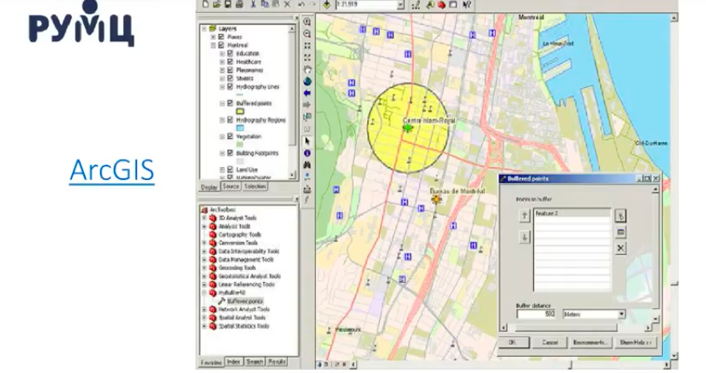
Task: Expand Conversion Tools toolbox
Action: click(205, 243)
